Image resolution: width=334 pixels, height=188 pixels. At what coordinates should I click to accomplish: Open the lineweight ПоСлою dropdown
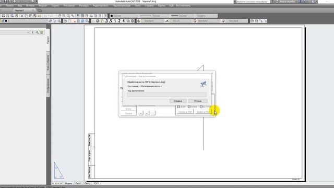click(x=182, y=16)
